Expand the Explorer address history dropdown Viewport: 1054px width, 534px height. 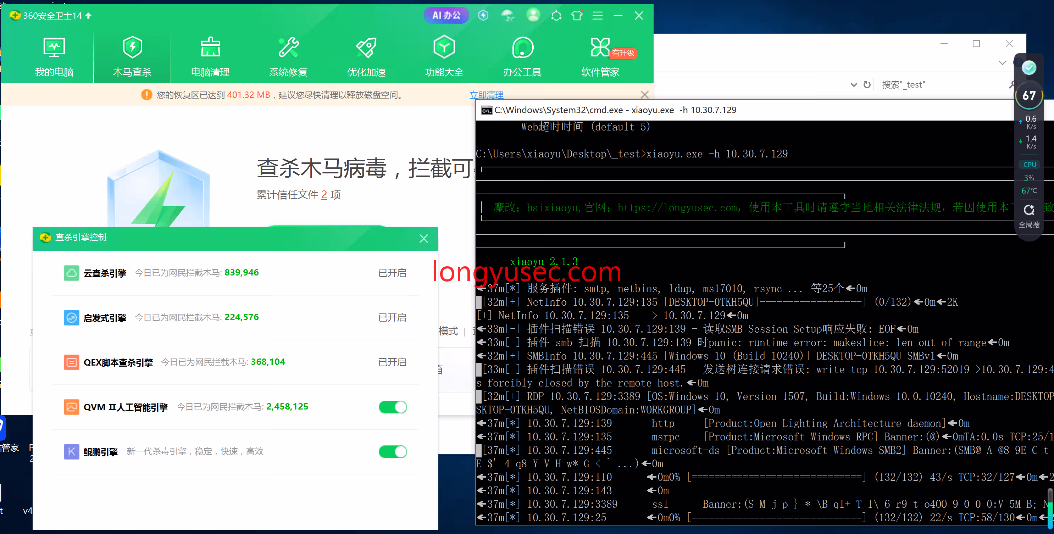(x=854, y=85)
